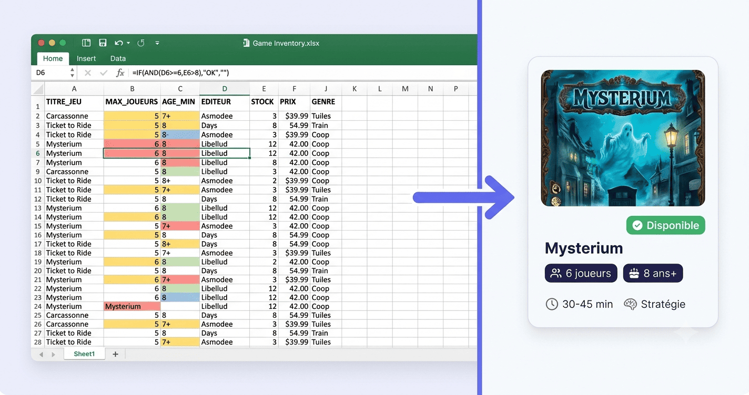The width and height of the screenshot is (749, 395).
Task: Click the green Disponible badge
Action: (665, 225)
